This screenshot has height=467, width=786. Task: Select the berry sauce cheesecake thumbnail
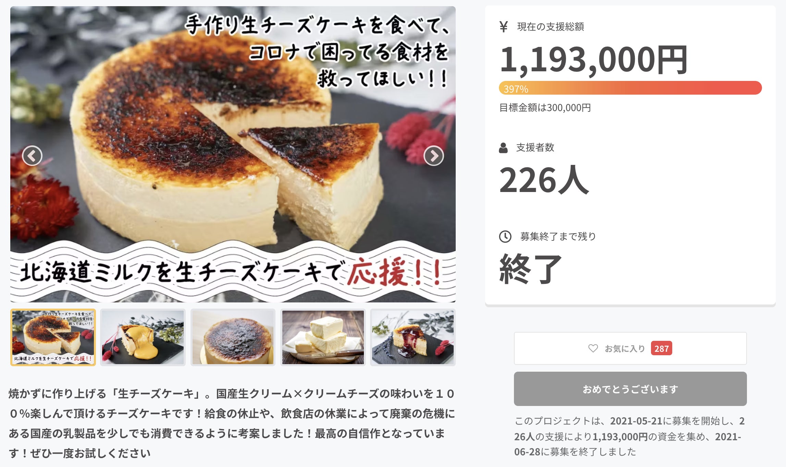[413, 337]
